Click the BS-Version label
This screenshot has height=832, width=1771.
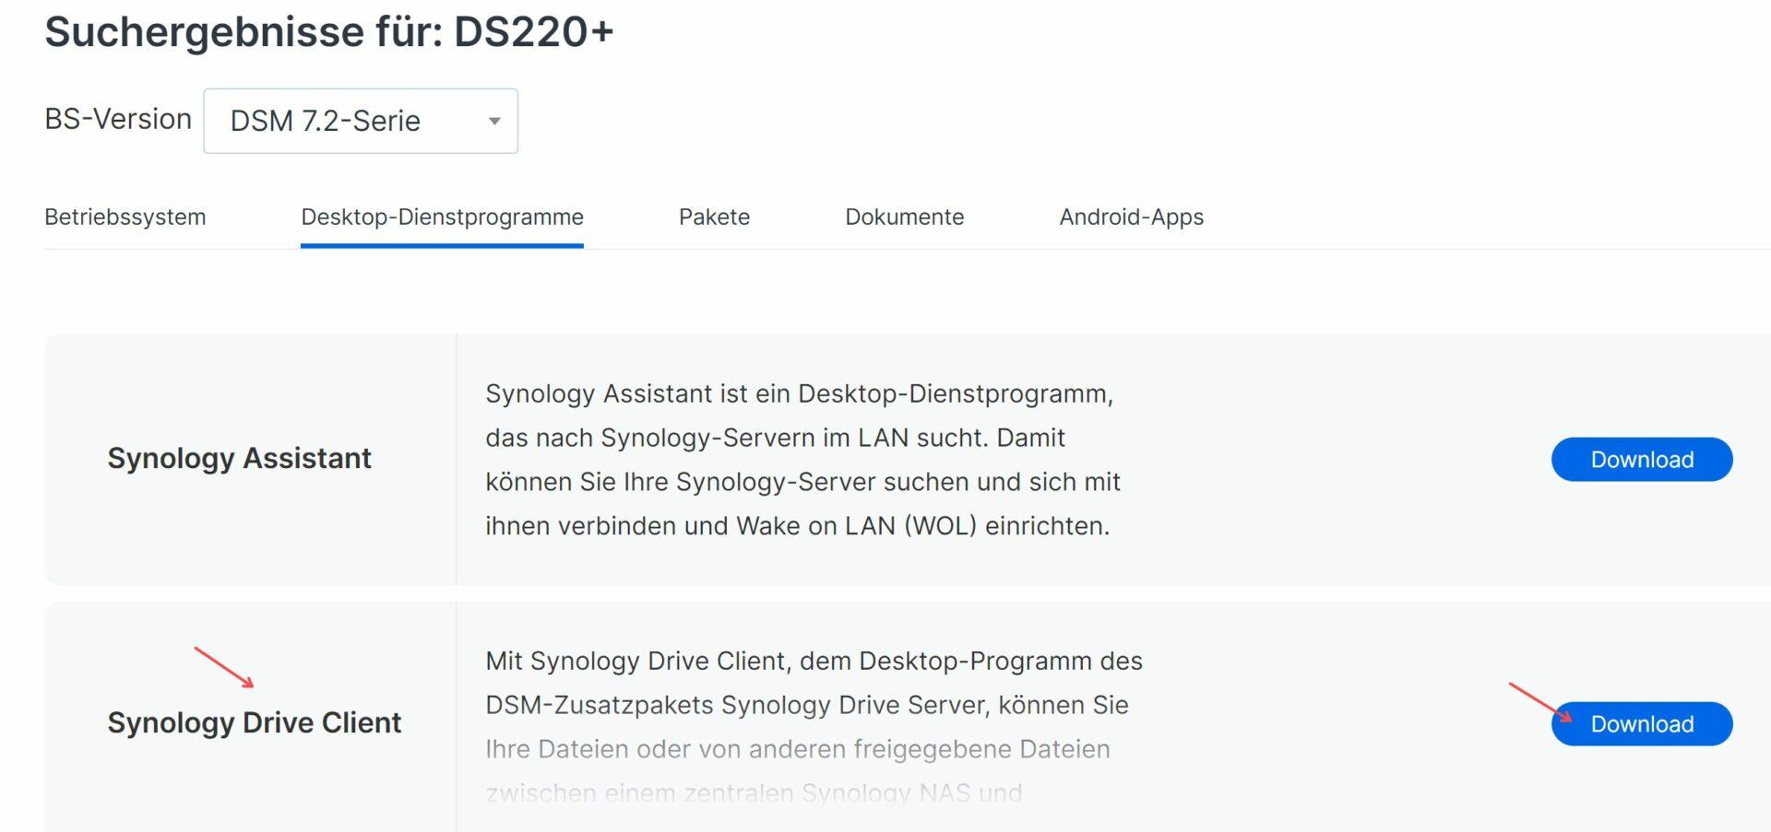tap(118, 119)
